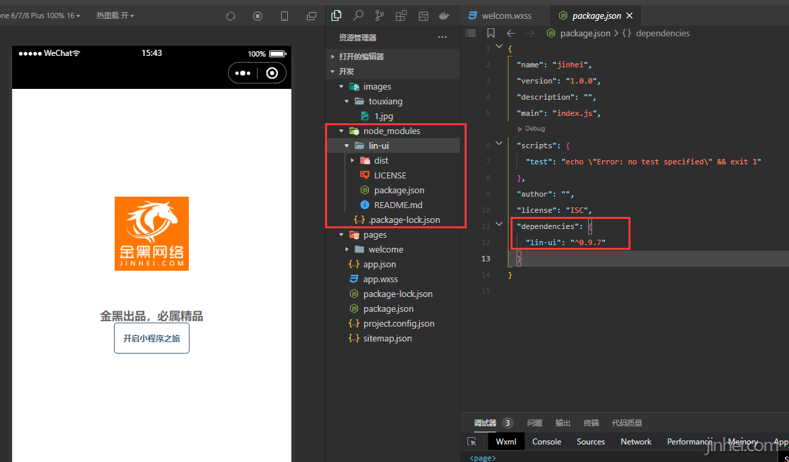
Task: Open the search magnifier icon
Action: pos(358,15)
